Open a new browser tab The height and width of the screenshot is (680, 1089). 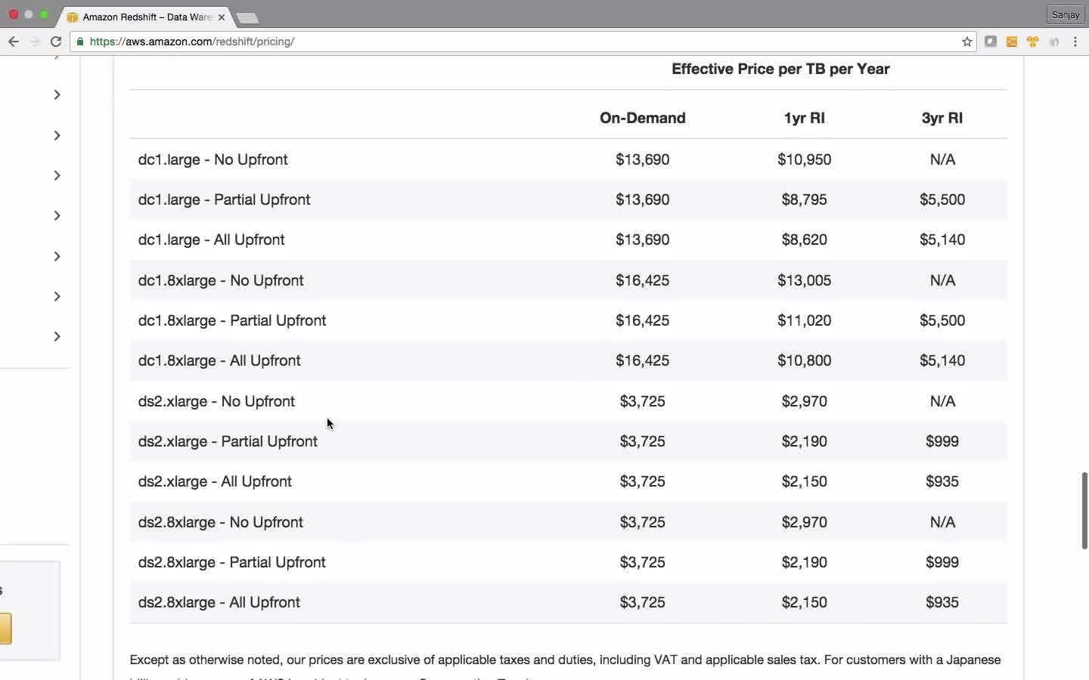pyautogui.click(x=247, y=17)
